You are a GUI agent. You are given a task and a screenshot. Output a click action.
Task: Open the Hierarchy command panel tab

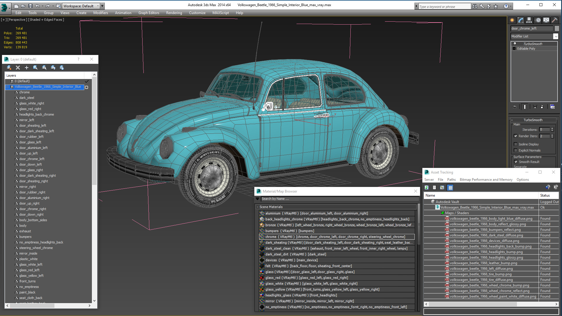click(x=529, y=20)
